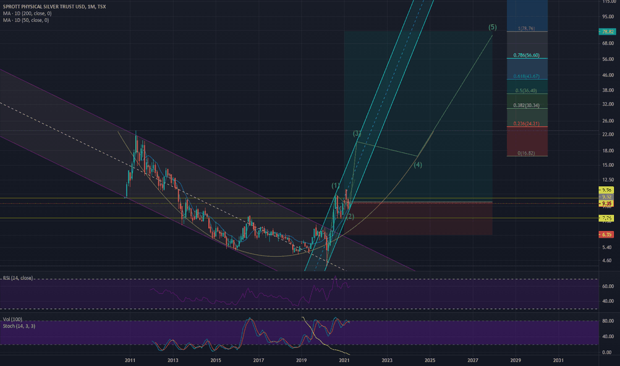Image resolution: width=620 pixels, height=366 pixels.
Task: Click 2021 on the time axis
Action: pyautogui.click(x=344, y=361)
